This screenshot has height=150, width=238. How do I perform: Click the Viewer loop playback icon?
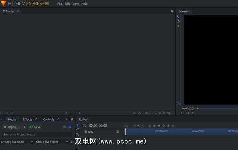(x=183, y=113)
